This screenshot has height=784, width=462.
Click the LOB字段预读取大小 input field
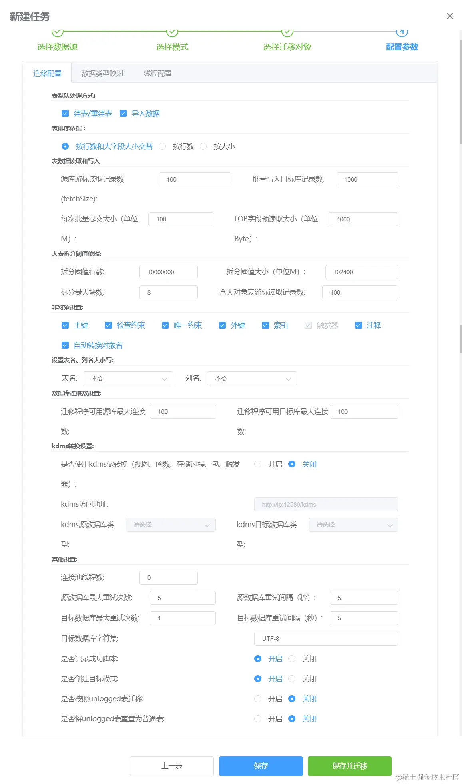(363, 219)
